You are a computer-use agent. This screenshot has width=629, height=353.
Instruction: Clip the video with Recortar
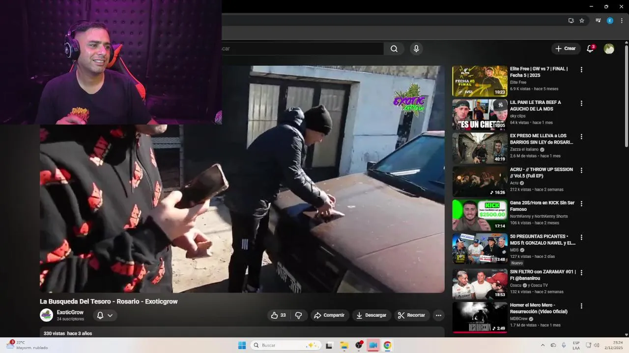tap(411, 315)
